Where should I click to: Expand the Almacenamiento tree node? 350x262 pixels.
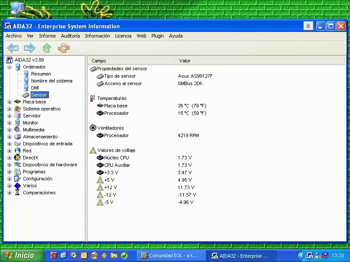point(10,137)
